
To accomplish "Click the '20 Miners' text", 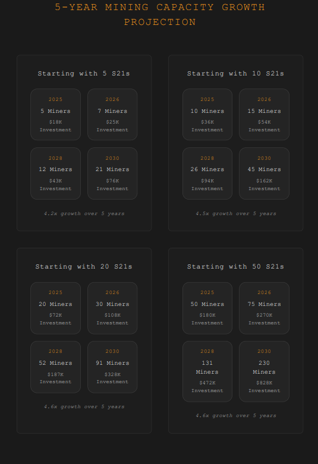I will pyautogui.click(x=55, y=304).
